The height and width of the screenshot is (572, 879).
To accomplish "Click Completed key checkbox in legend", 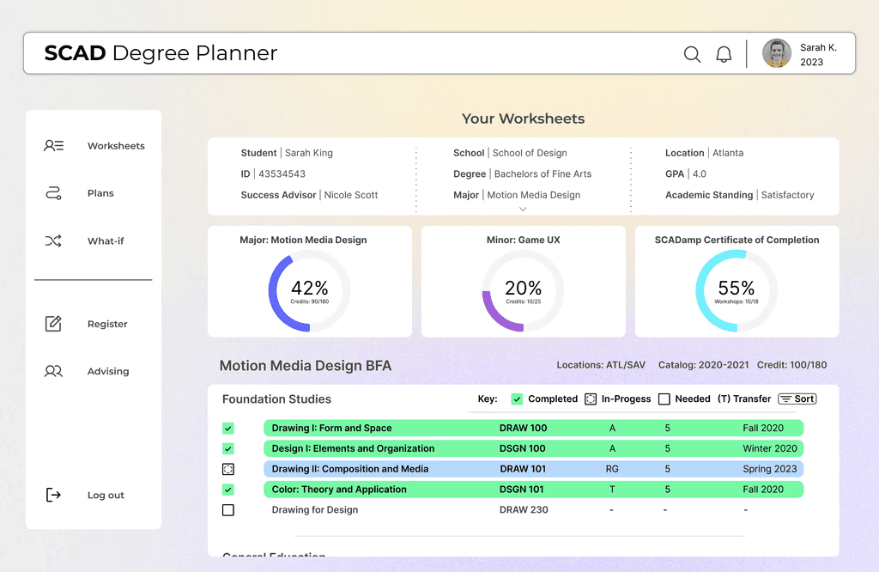I will (x=517, y=399).
